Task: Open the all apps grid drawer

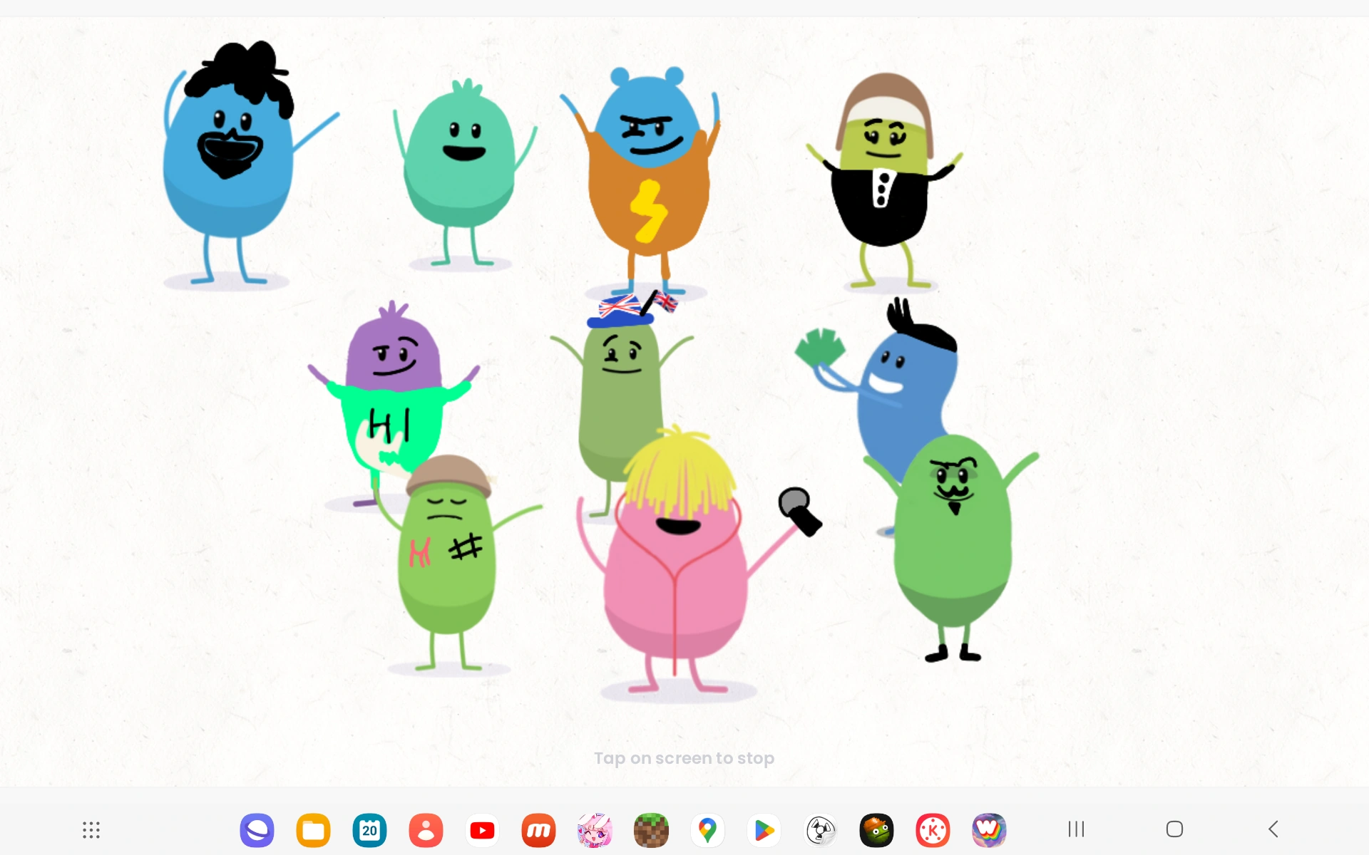Action: 91,829
